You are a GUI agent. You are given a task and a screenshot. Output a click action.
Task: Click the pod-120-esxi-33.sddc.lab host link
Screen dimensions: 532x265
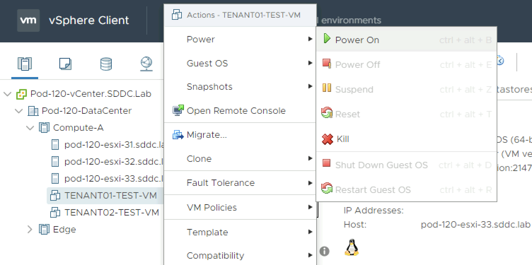point(475,225)
